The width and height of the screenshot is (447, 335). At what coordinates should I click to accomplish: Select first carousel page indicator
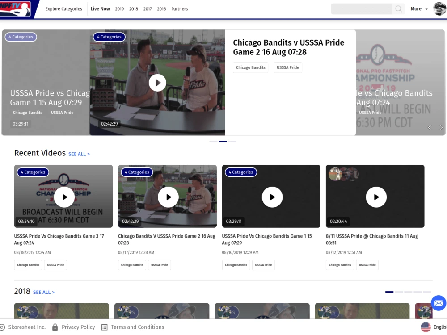tap(213, 142)
